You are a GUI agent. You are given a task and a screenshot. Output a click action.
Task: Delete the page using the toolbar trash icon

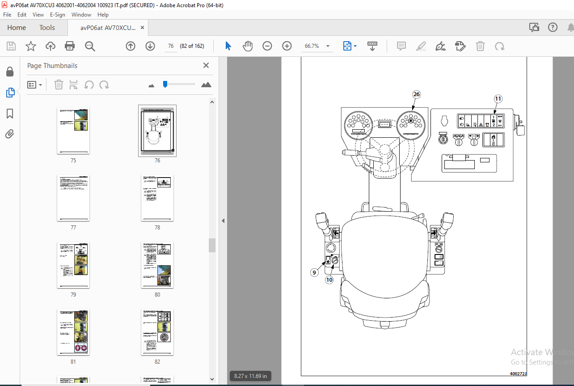(x=480, y=46)
